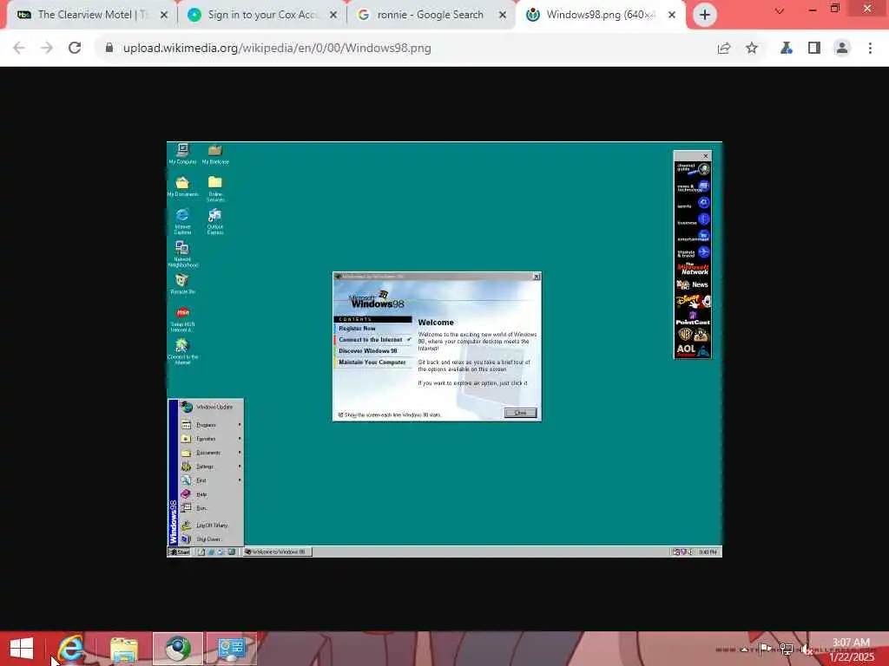
Task: Select the Windows98.png tab
Action: click(x=601, y=15)
